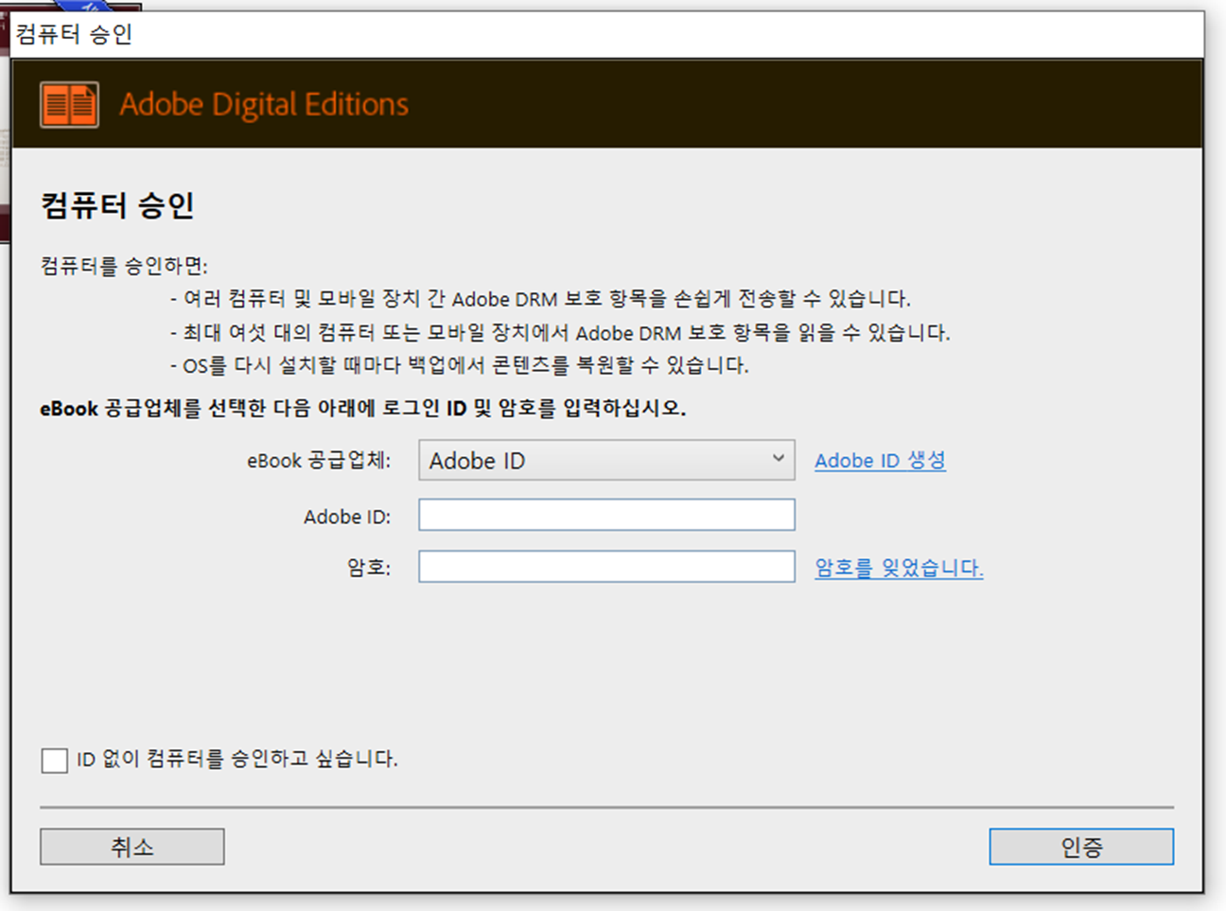Click the line about 최대 여섯 대의 컴퓨터
Screen dimensions: 1226x911
pyautogui.click(x=560, y=333)
